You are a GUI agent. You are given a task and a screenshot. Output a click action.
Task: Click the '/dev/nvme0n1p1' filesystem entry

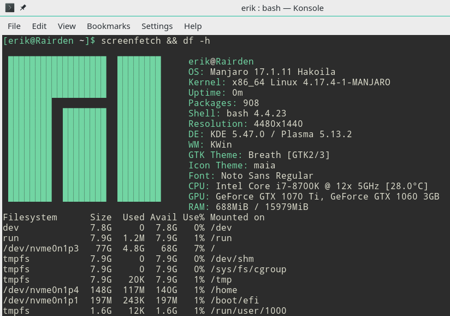tap(41, 300)
